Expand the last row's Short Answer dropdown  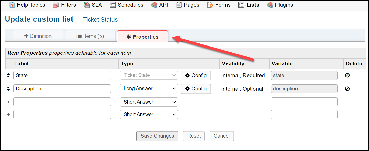[x=149, y=114]
